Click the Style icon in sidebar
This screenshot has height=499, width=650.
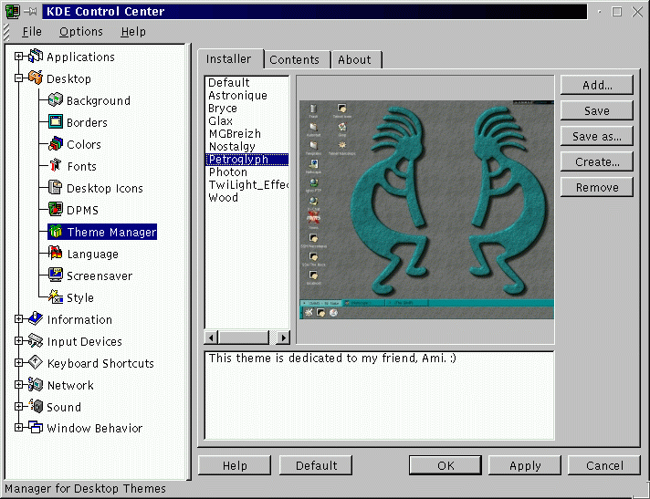point(55,297)
